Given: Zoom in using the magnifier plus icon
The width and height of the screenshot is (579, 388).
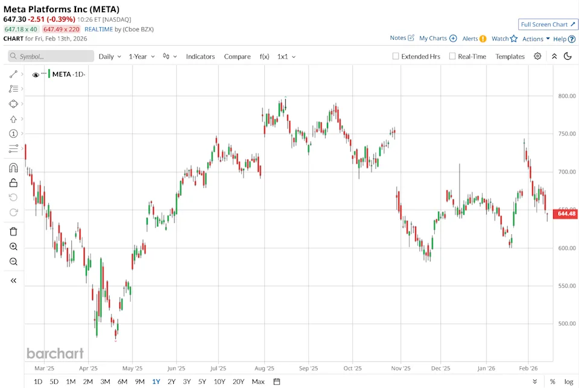Looking at the screenshot, I should [13, 247].
